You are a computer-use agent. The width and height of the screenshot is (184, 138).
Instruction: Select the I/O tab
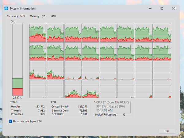[44, 16]
